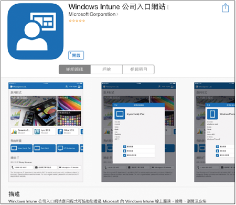Click the Windows Intune app icon
Image resolution: width=236 pixels, height=205 pixels.
pyautogui.click(x=36, y=32)
